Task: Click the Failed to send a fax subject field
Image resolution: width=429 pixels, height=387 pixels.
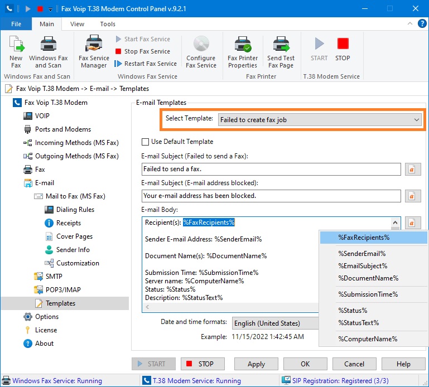Action: [271, 170]
